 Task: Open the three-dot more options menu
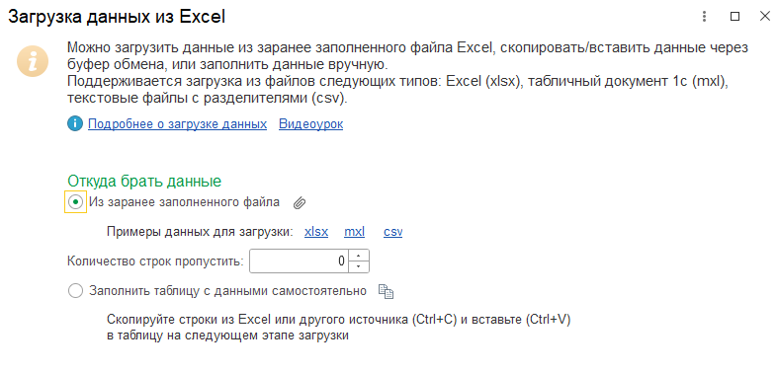tap(704, 17)
